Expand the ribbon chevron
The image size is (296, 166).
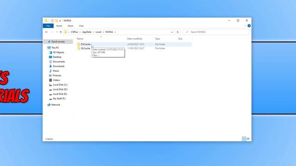pos(245,26)
